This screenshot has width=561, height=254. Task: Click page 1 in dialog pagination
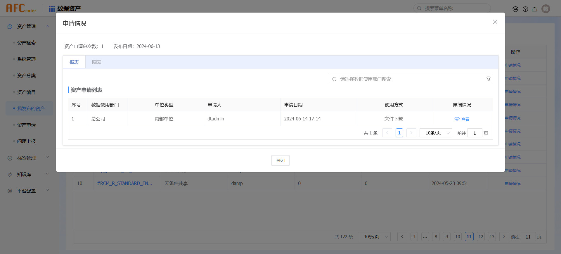coord(399,133)
